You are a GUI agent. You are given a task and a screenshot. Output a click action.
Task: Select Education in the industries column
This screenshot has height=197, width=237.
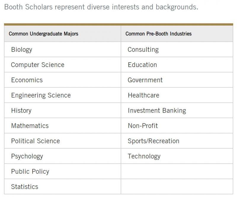tap(142, 65)
